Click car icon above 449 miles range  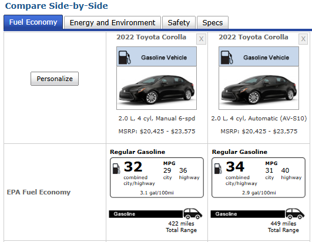pyautogui.click(x=295, y=214)
